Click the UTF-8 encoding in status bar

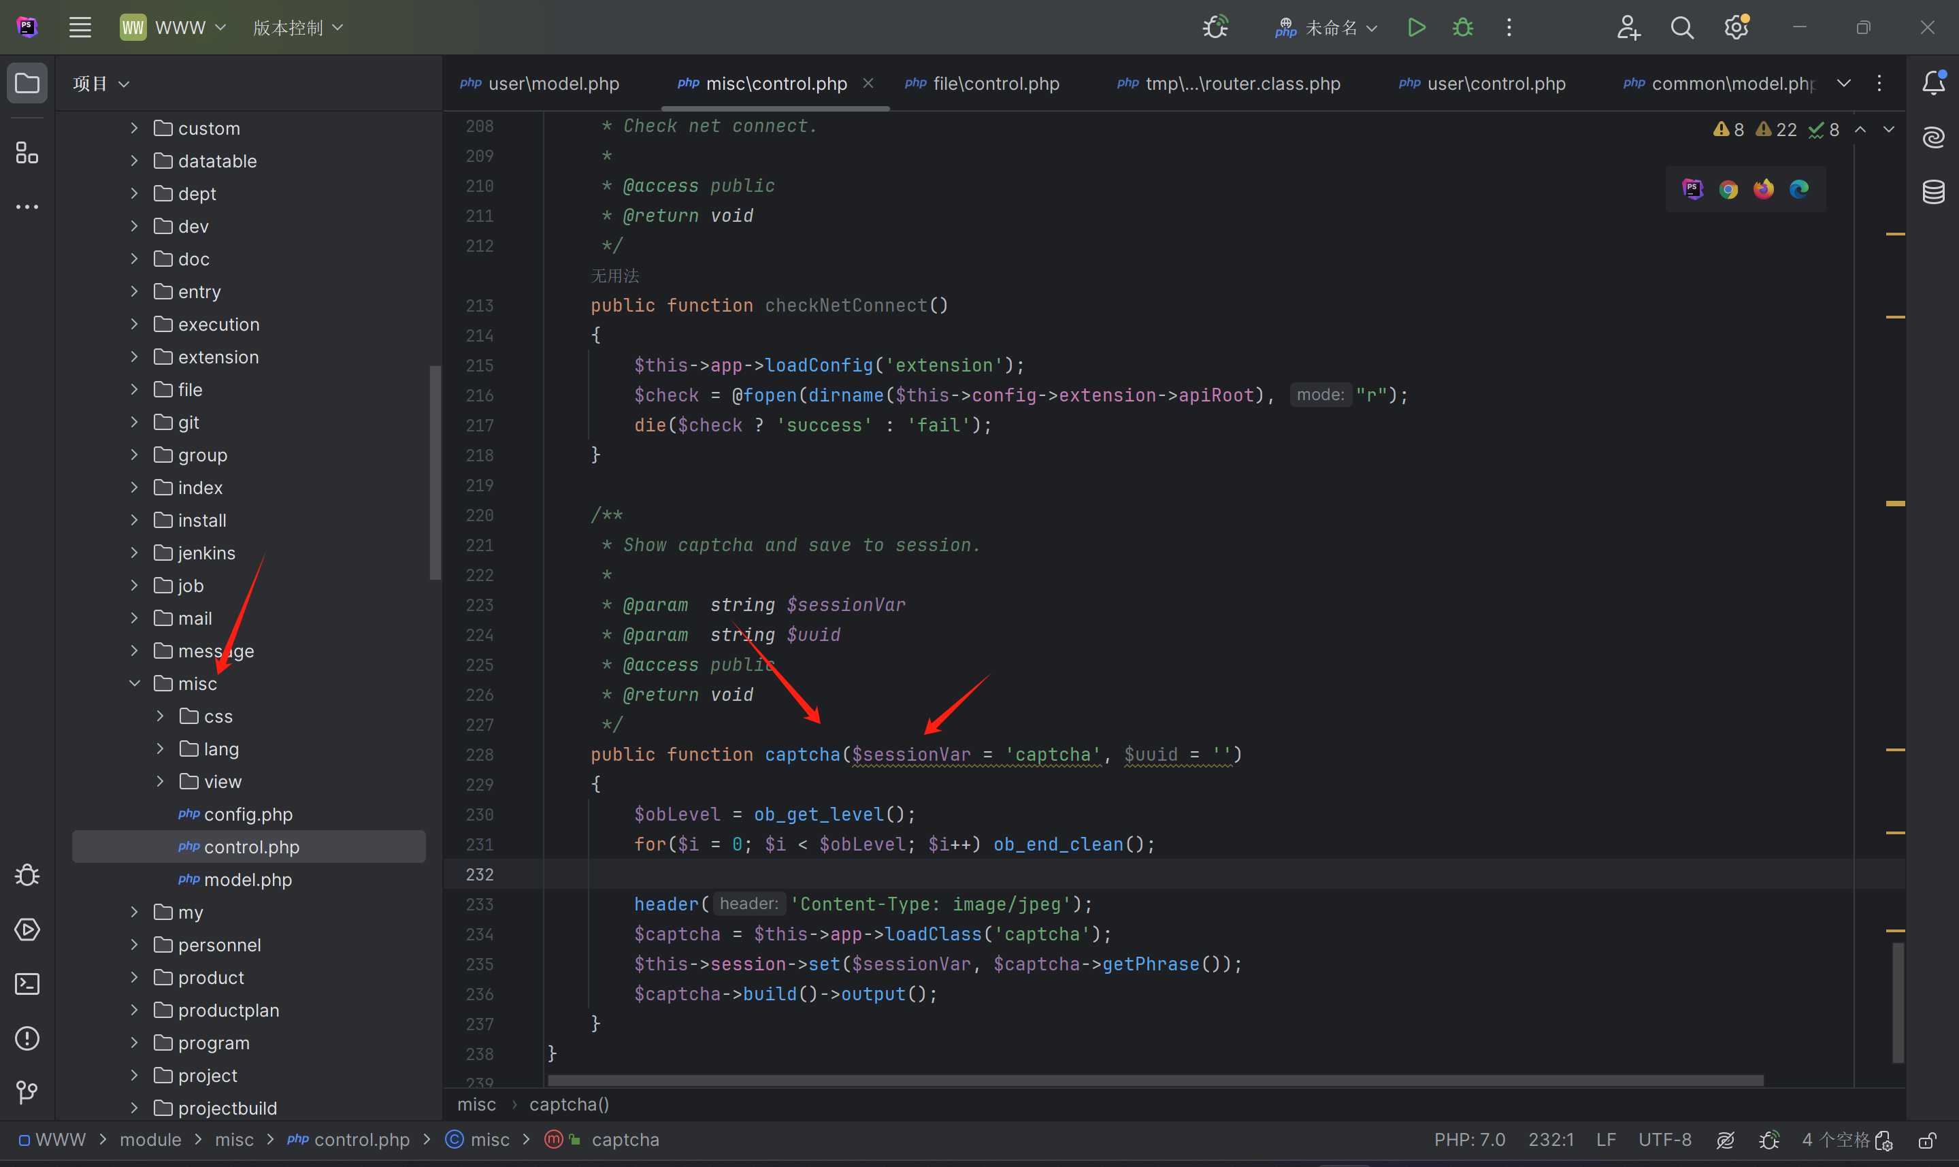(1664, 1140)
